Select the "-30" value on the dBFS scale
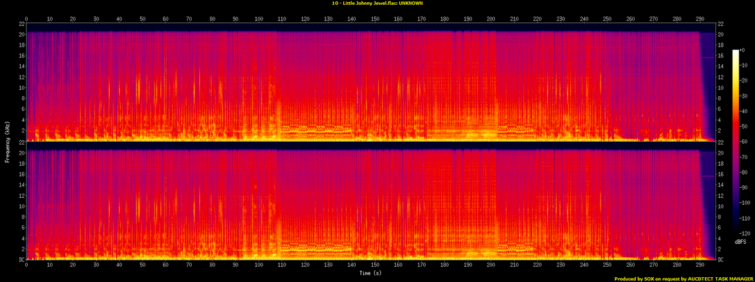 [744, 96]
